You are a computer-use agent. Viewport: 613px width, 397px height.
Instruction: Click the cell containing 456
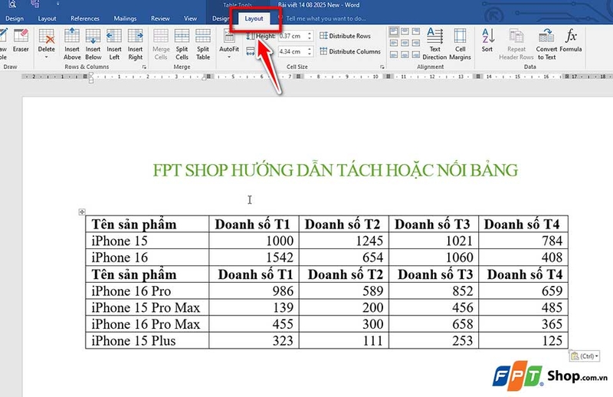(x=434, y=307)
